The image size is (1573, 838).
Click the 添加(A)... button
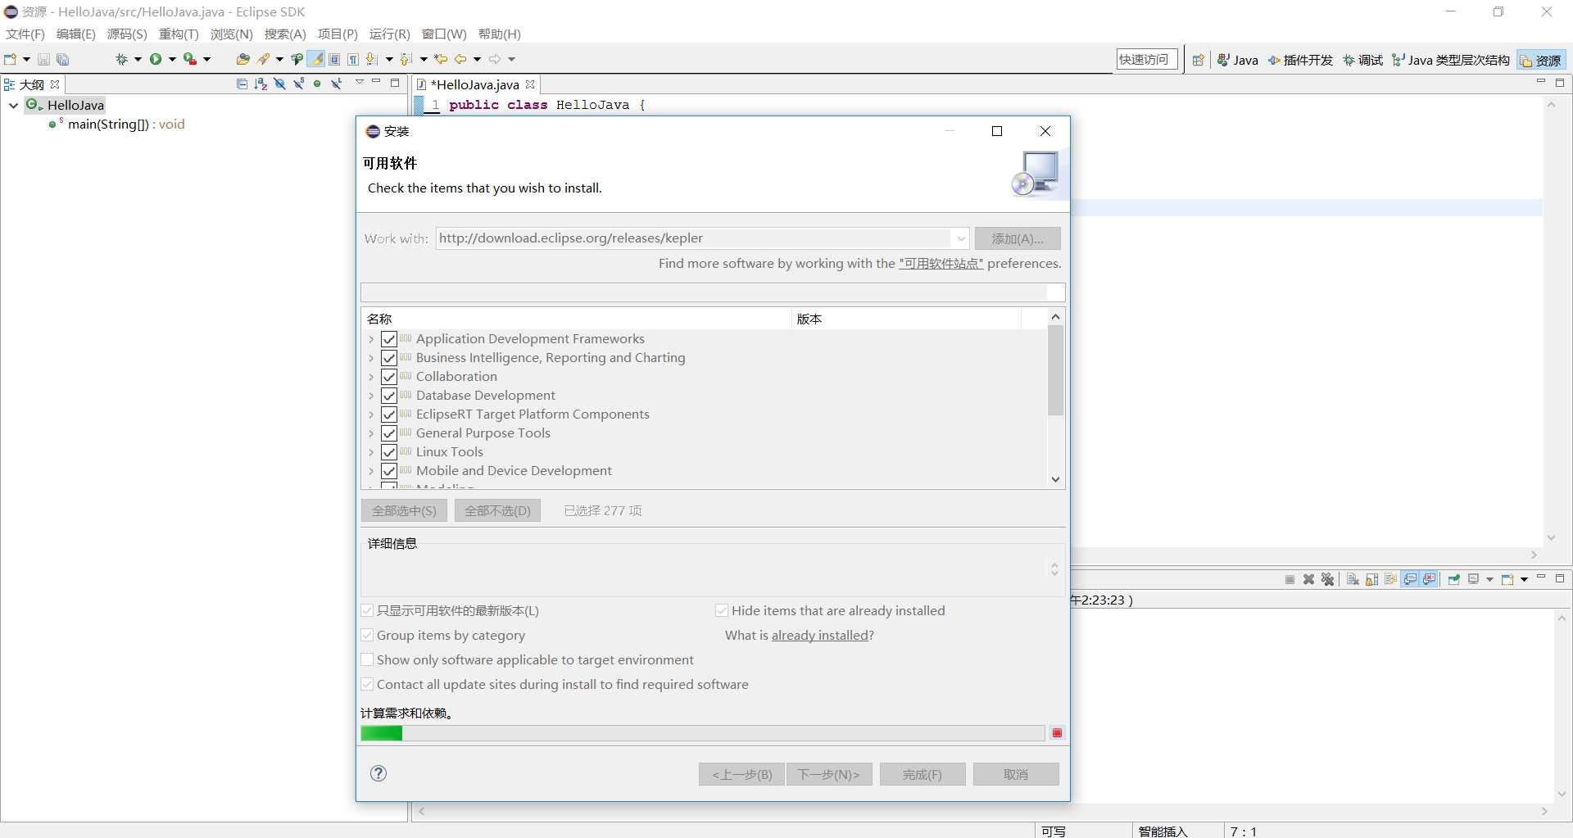click(1018, 238)
